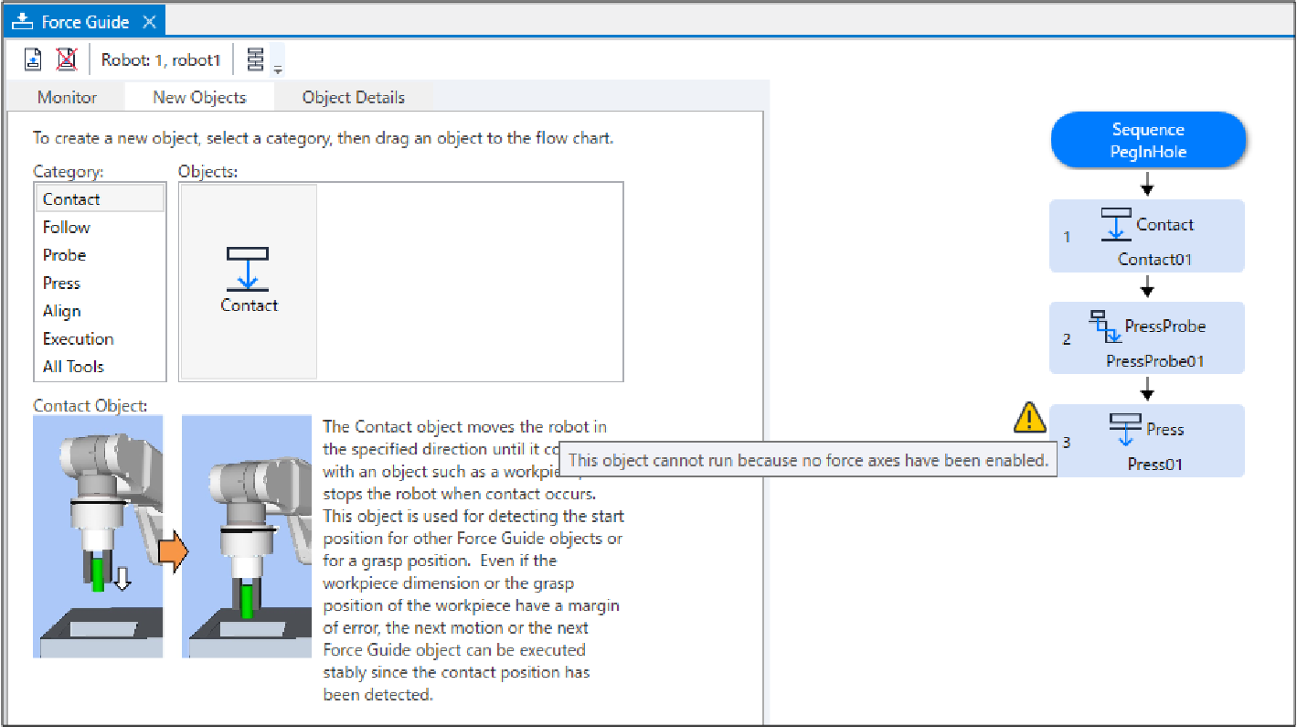Click the flow chart layout toolbar icon
The height and width of the screenshot is (727, 1297).
click(x=255, y=59)
